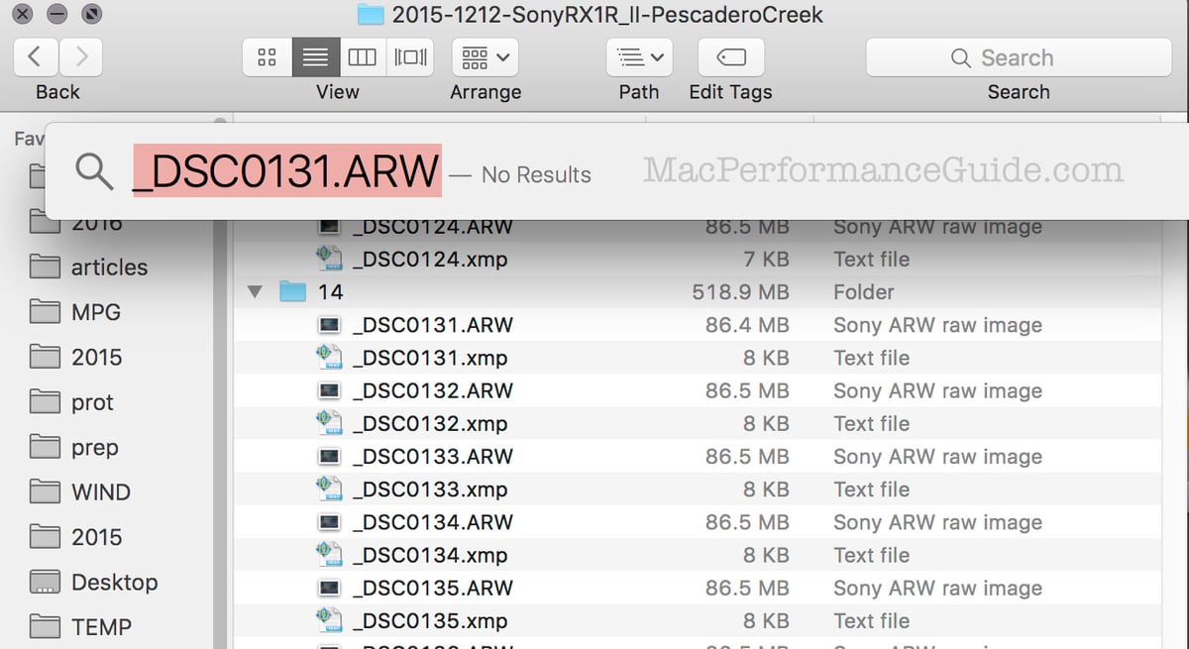Switch to icon grid view
The height and width of the screenshot is (649, 1189).
(267, 57)
